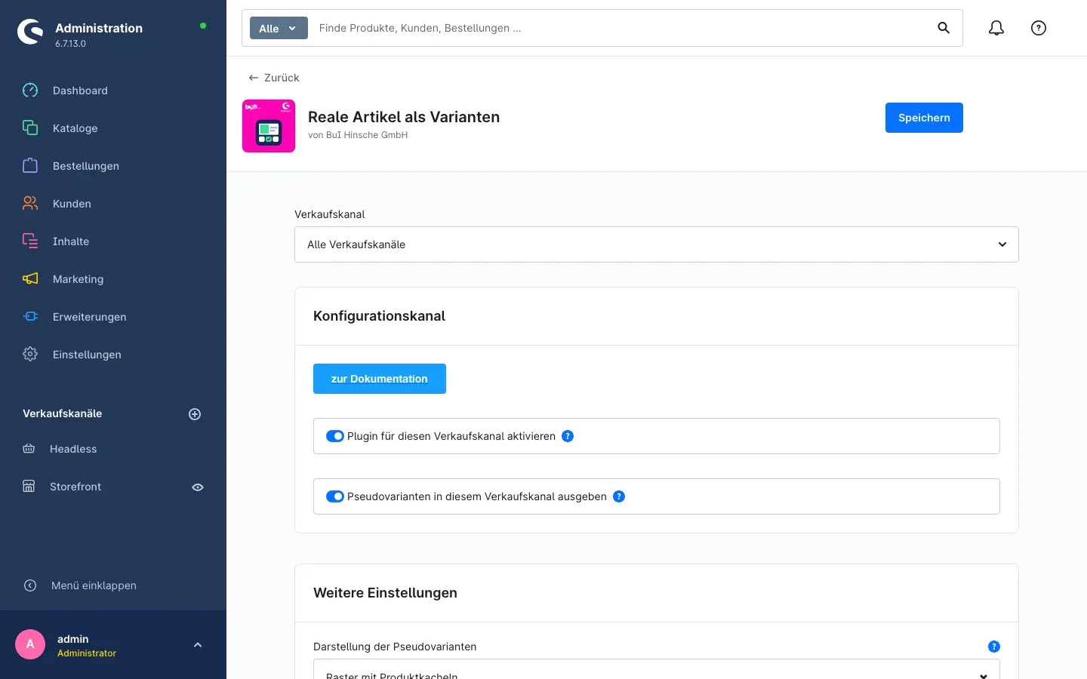Click the Kataloge sidebar icon

pyautogui.click(x=30, y=128)
